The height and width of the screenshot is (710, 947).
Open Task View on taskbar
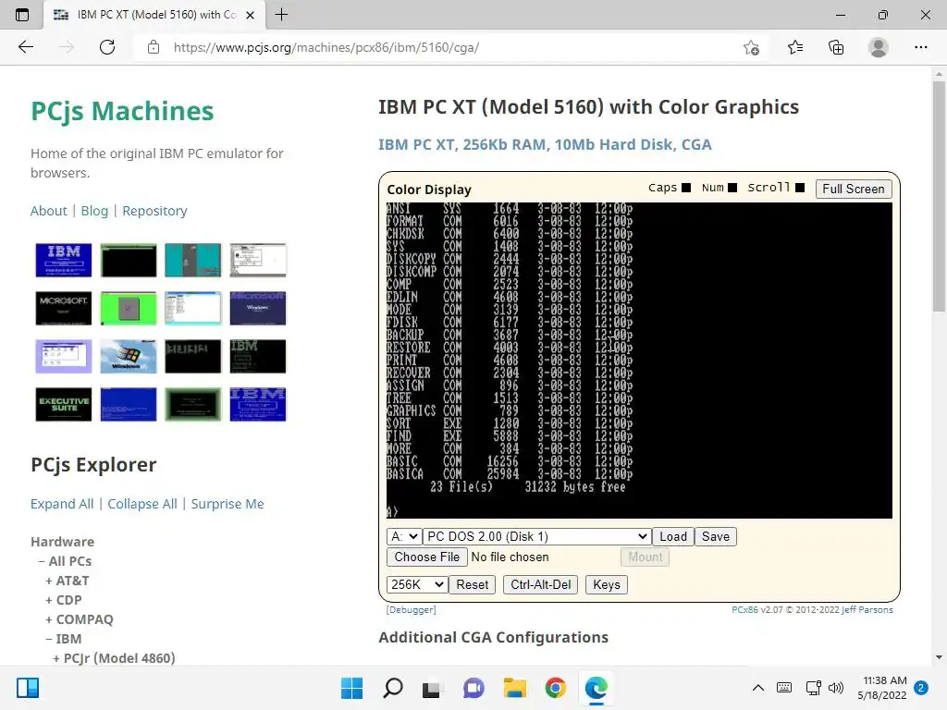pos(431,688)
